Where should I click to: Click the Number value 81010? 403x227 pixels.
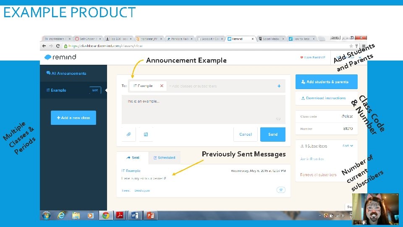point(348,129)
